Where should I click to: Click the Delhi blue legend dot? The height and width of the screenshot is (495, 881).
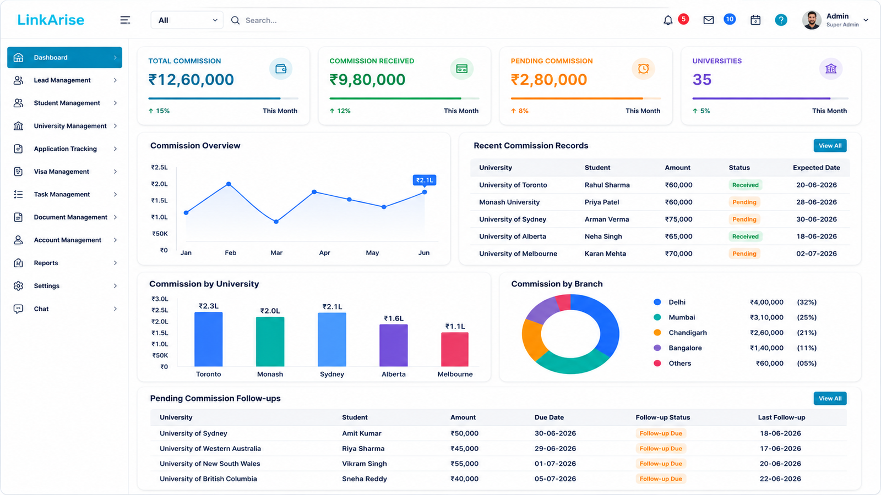657,302
